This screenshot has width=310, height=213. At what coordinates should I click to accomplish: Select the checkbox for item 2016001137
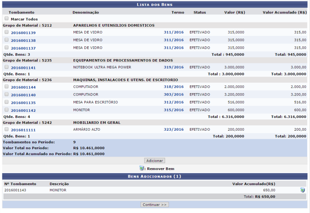click(x=7, y=47)
